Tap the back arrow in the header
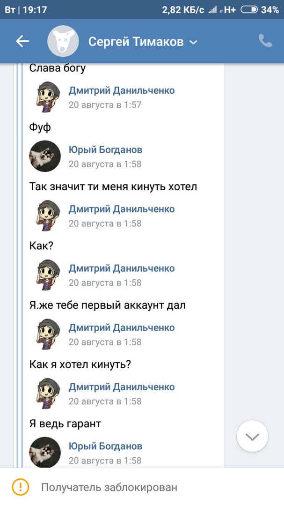284x506 pixels. [22, 42]
